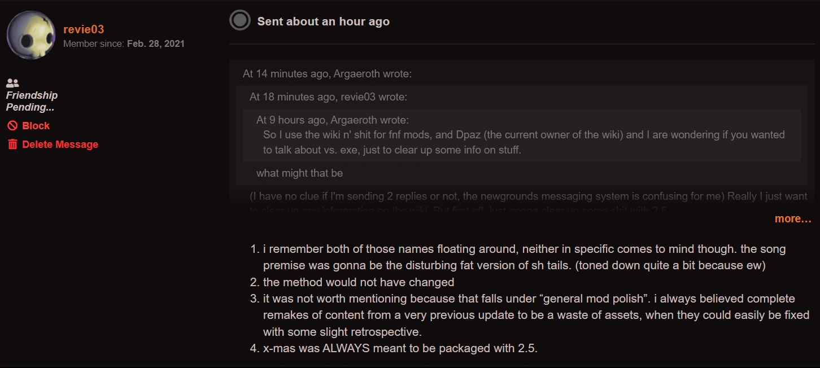Click the "At 14 minutes ago, Argaeroth wrote" quote header
The image size is (820, 368).
[x=327, y=74]
